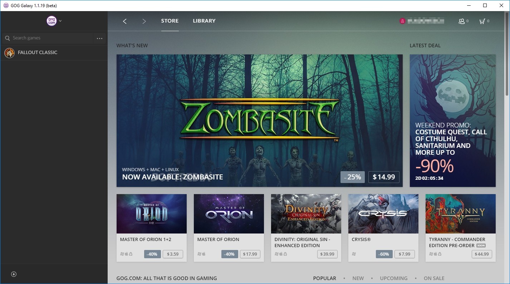
Task: Click the Windows icon under Crysis
Action: coord(354,254)
